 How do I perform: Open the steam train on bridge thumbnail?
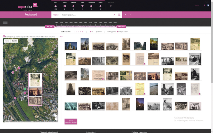point(195,59)
